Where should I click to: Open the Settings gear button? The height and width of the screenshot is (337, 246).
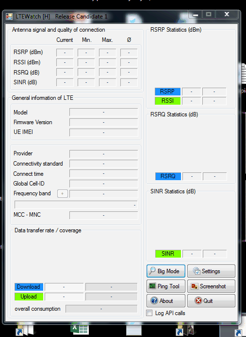coord(211,271)
